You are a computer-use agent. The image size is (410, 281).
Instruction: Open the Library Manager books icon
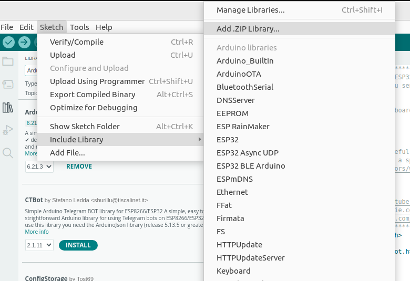8,107
